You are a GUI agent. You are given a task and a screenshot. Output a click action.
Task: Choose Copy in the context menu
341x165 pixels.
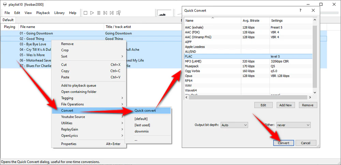[x=89, y=71]
